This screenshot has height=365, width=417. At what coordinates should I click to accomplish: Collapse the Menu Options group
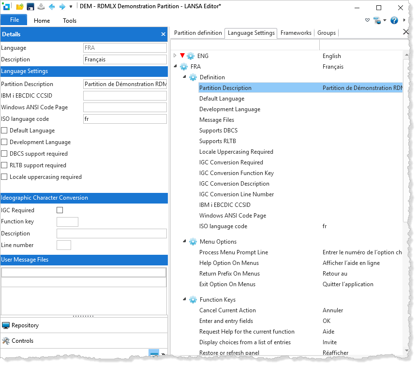(x=184, y=241)
